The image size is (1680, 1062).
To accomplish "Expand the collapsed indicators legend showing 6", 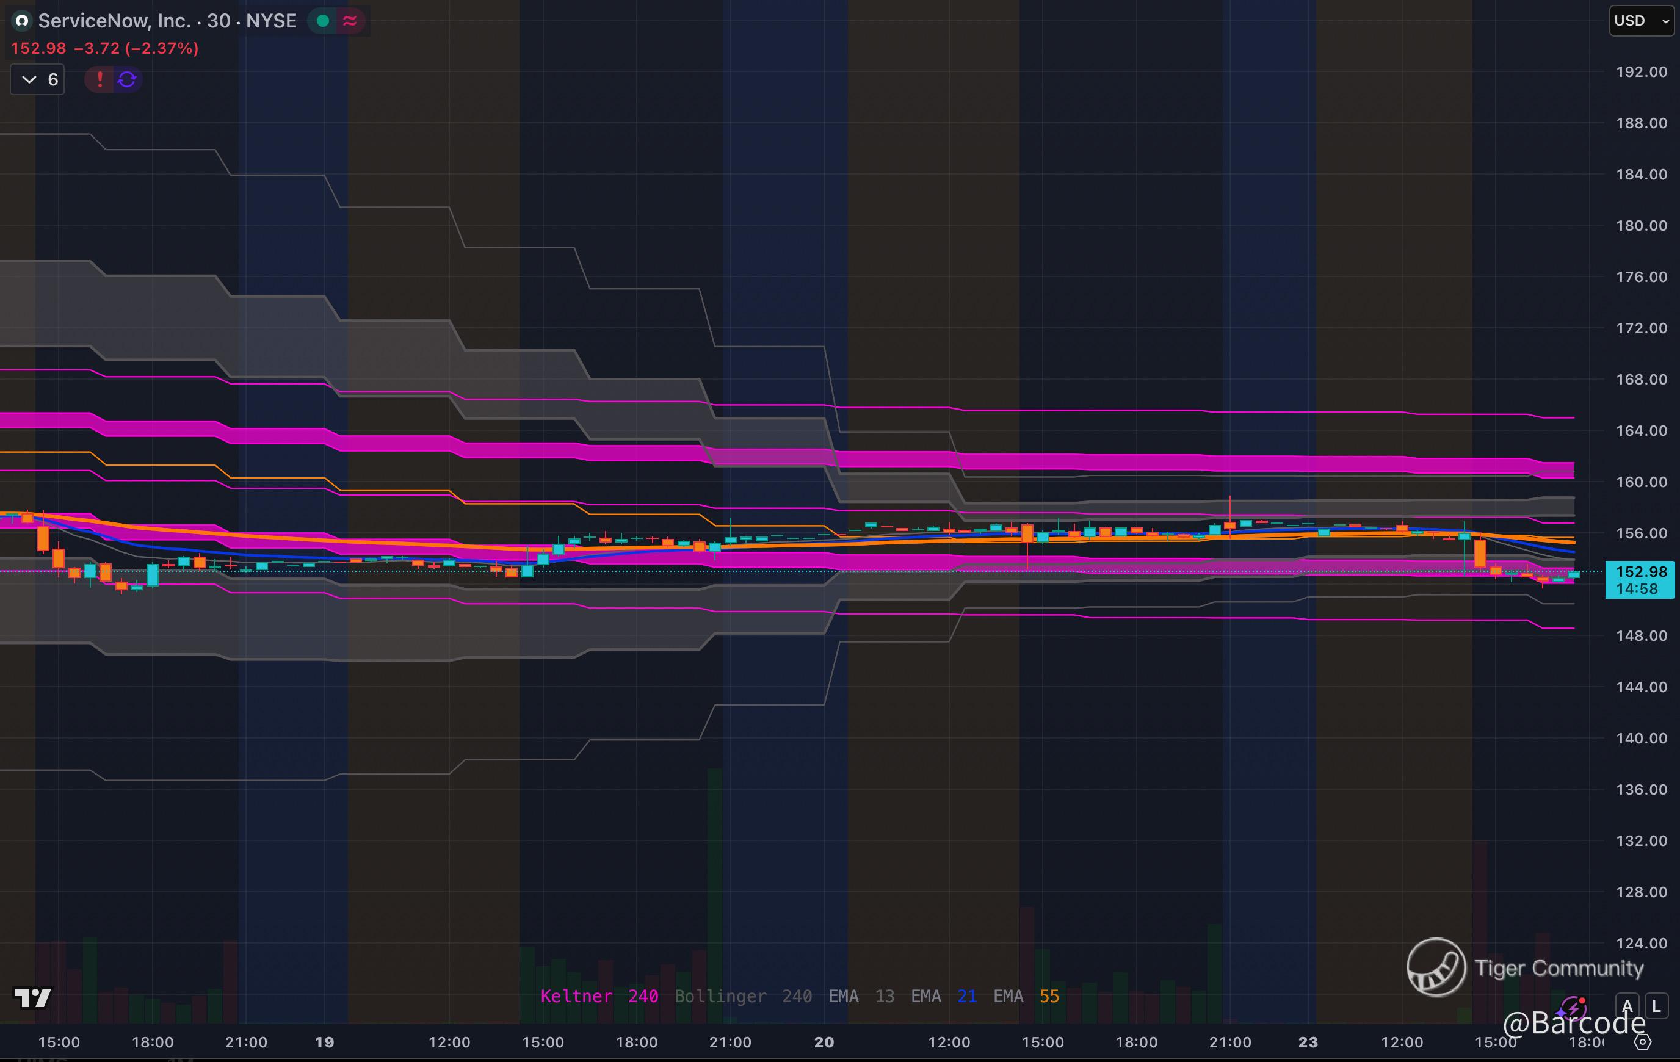I will point(38,79).
